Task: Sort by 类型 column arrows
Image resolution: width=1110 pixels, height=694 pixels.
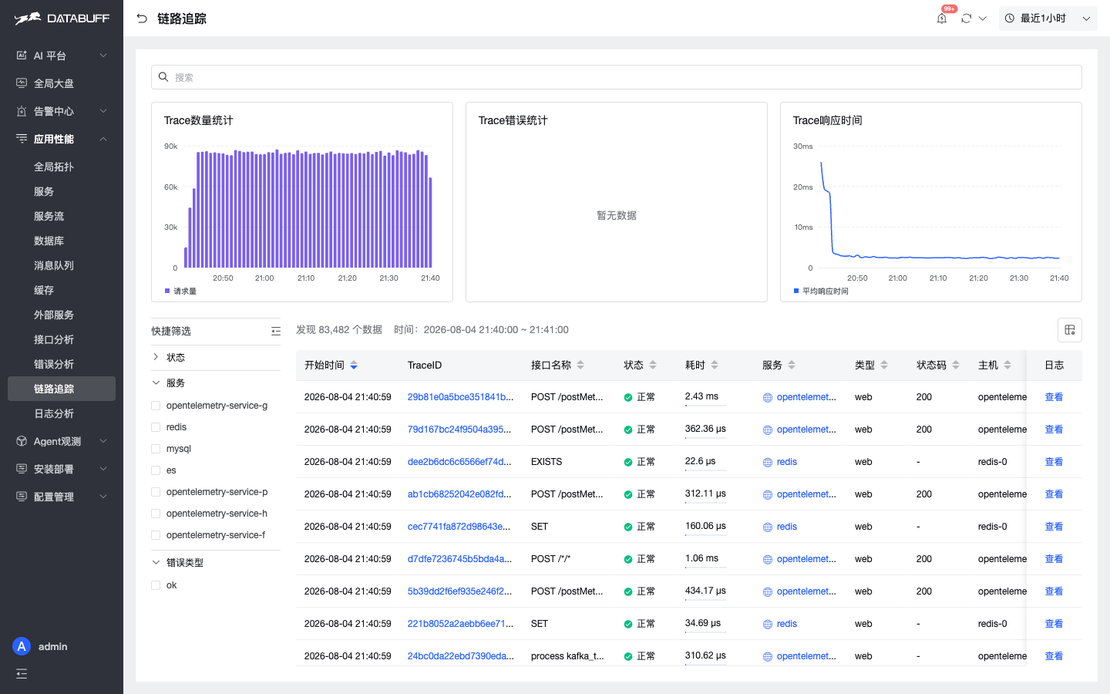Action: (884, 366)
